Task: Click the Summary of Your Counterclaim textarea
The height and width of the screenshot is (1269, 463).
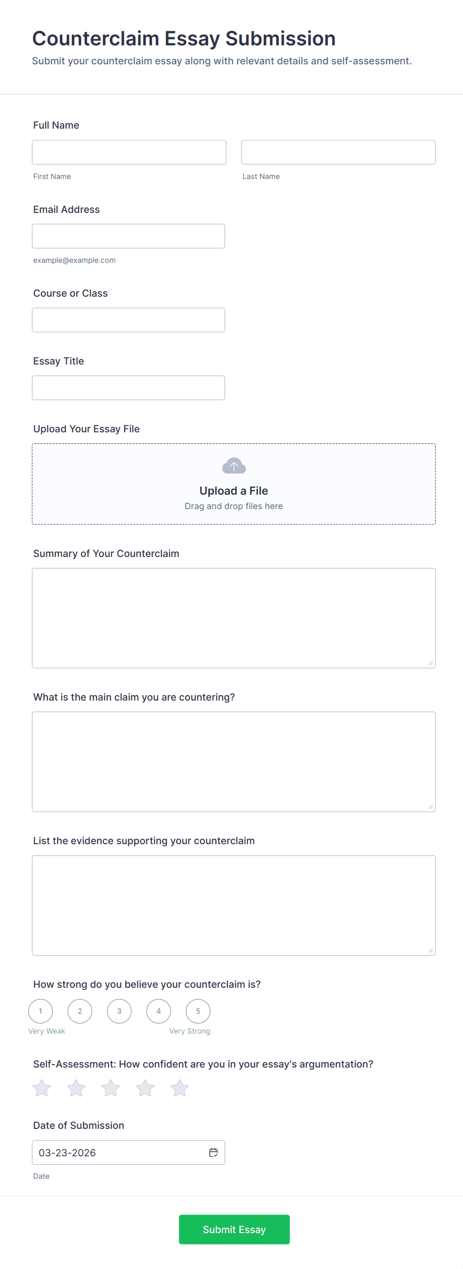Action: click(233, 618)
